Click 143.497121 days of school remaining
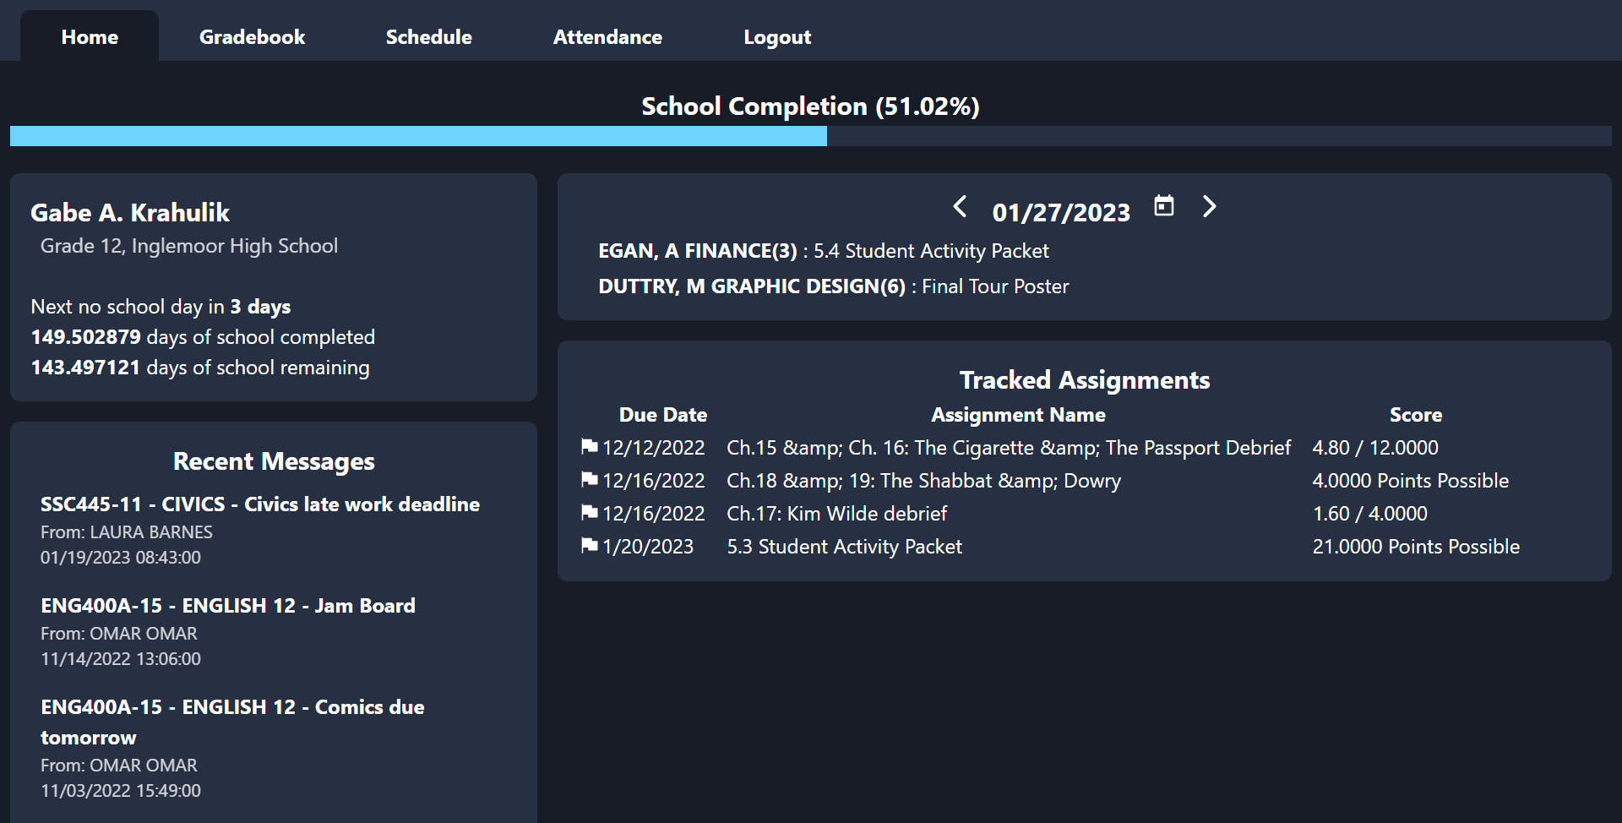 pyautogui.click(x=200, y=368)
